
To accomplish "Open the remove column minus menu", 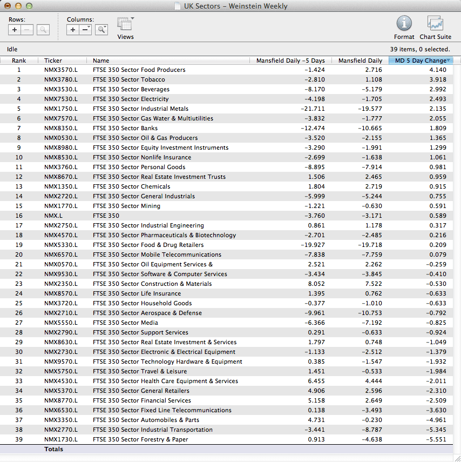I will point(86,30).
